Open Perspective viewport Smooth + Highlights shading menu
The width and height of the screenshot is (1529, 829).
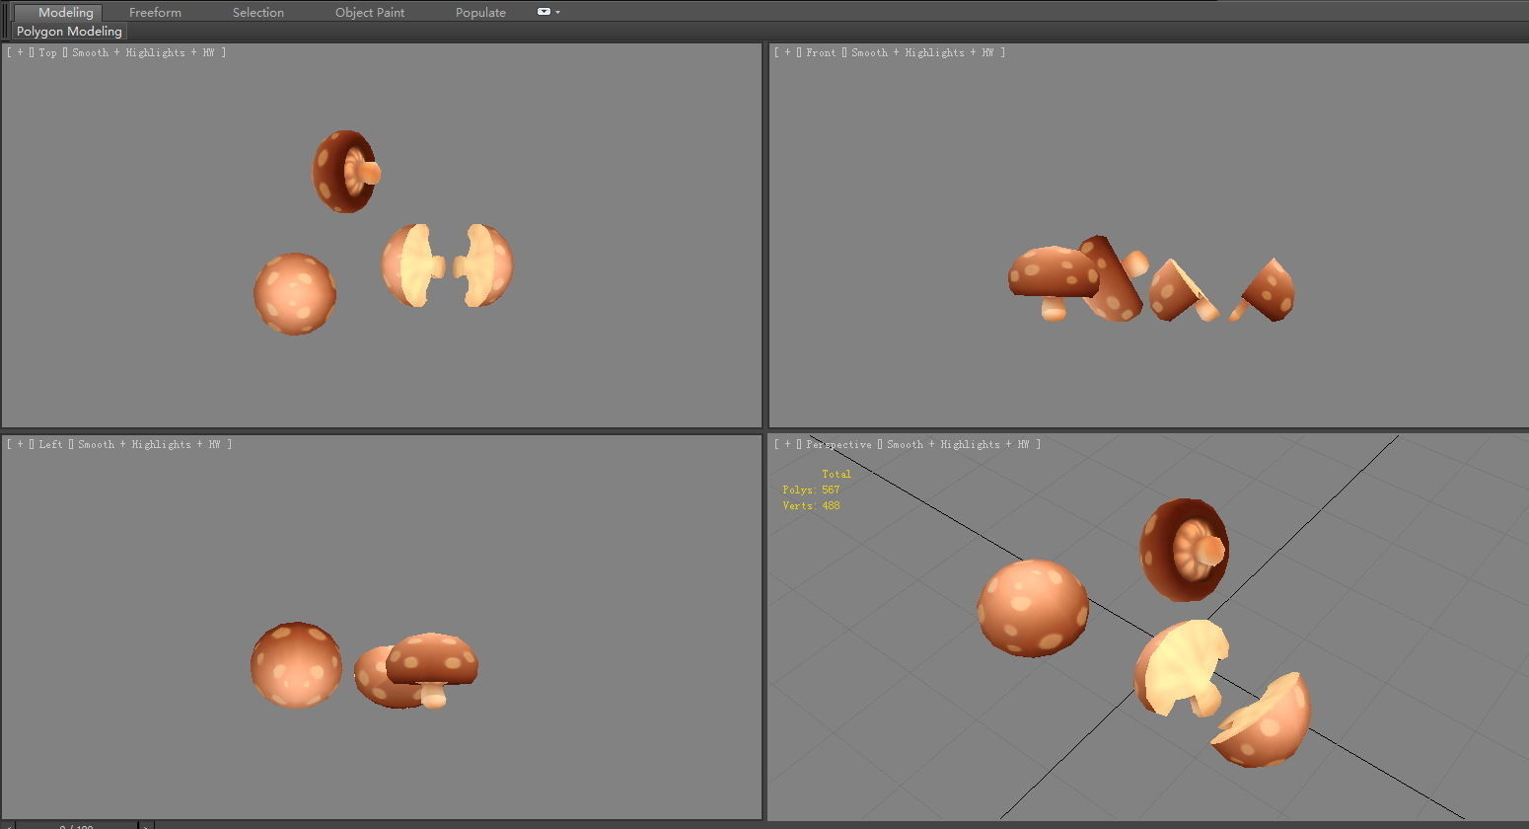pos(958,444)
